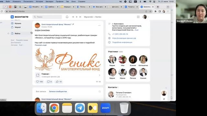
Task: Switch to the Шаблон browser tab
Action: click(52, 7)
